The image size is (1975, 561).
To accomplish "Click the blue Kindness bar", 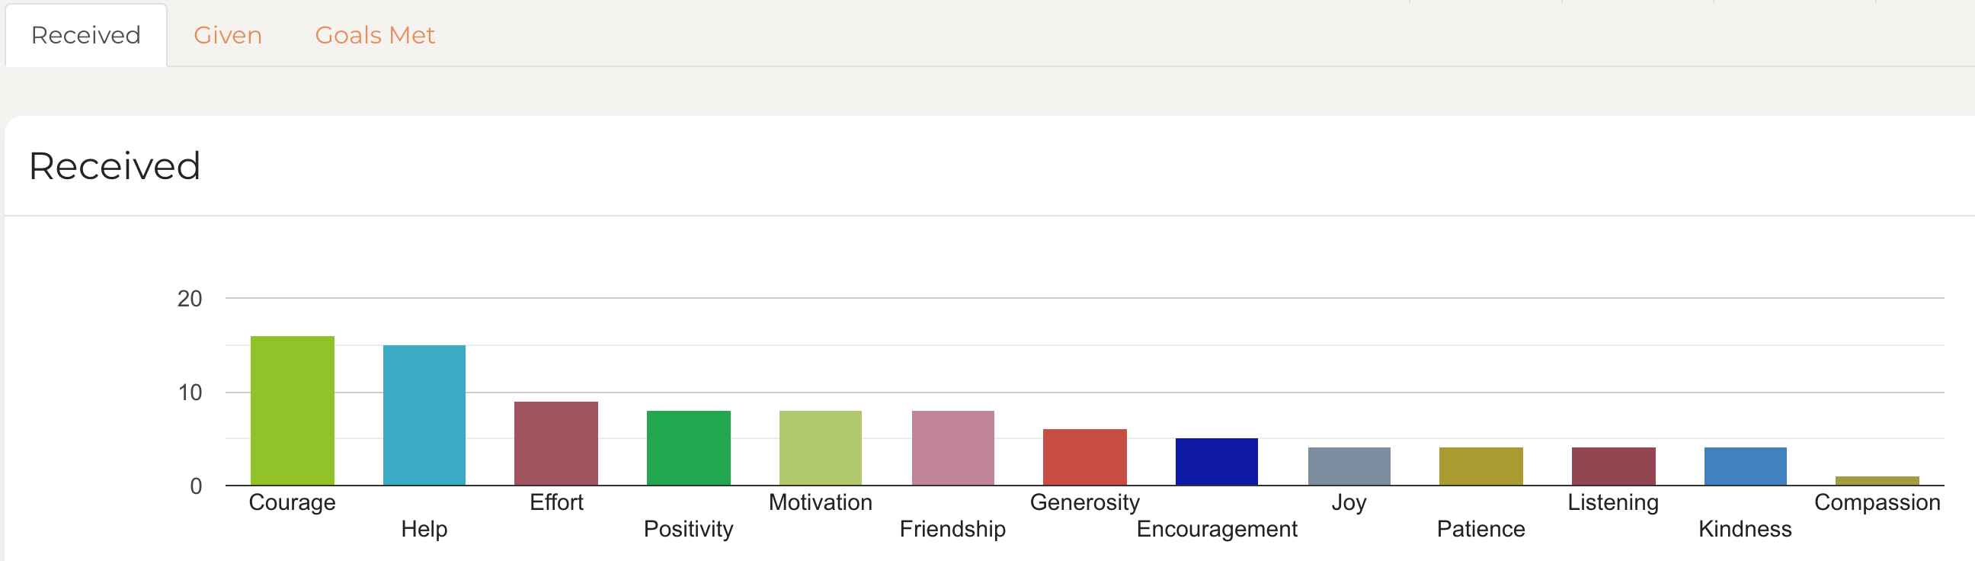I will (x=1745, y=466).
